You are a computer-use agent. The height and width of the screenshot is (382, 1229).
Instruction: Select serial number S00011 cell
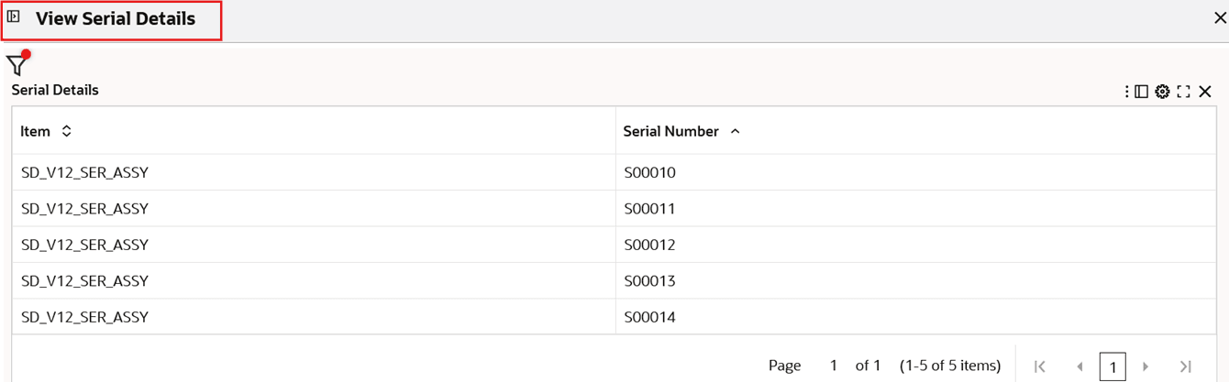pos(915,209)
